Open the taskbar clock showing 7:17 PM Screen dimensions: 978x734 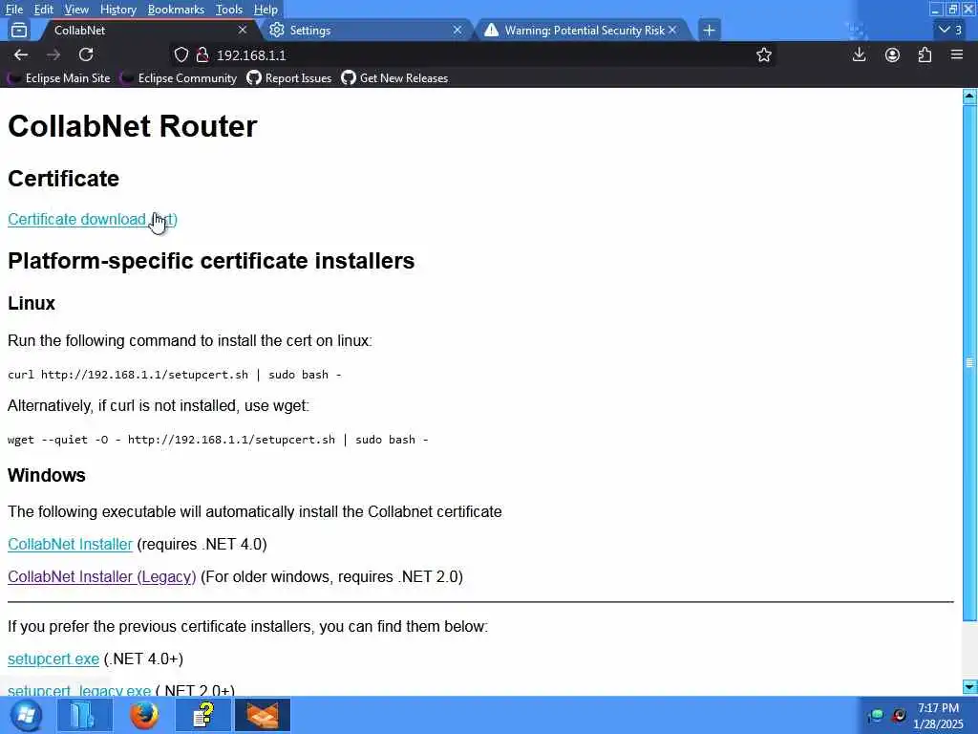[939, 716]
